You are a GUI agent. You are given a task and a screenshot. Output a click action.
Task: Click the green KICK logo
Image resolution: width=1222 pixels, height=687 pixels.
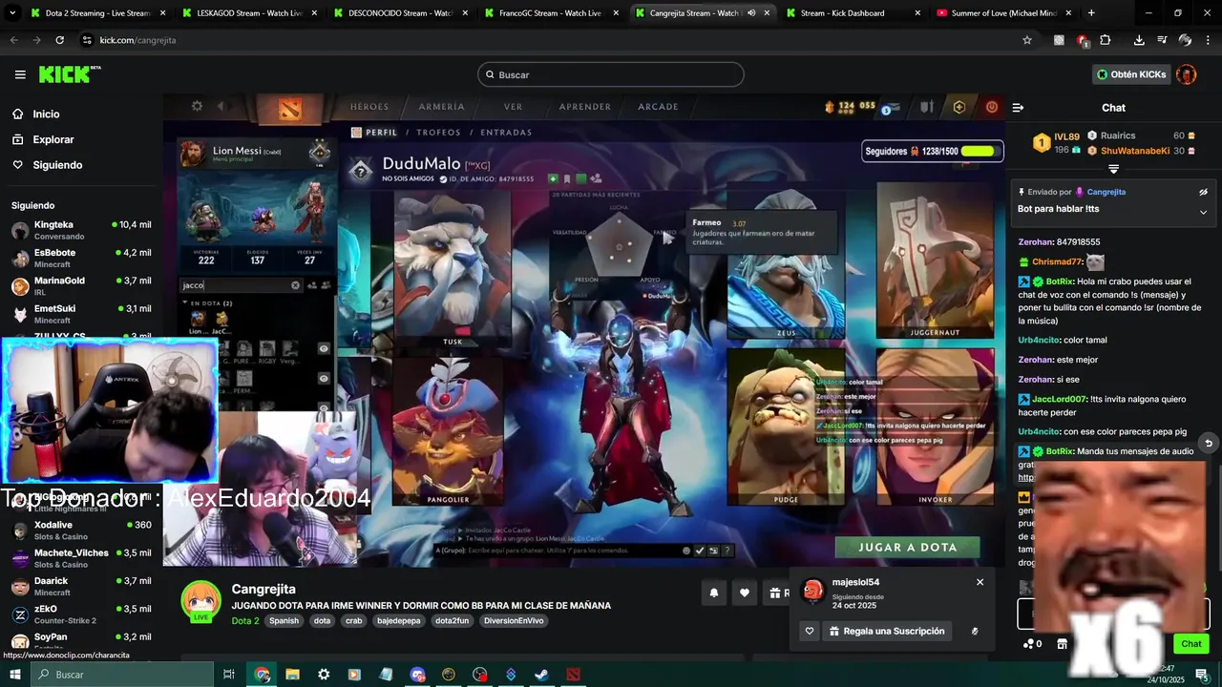69,74
